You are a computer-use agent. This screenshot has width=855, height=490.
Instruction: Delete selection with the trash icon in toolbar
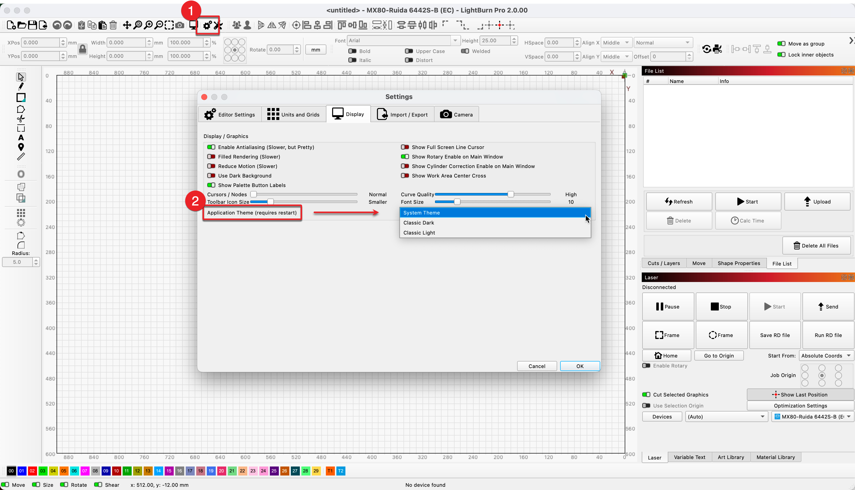(x=113, y=25)
